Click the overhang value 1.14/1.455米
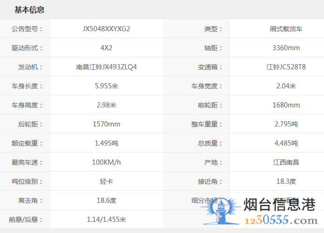The width and height of the screenshot is (324, 233). tap(106, 220)
